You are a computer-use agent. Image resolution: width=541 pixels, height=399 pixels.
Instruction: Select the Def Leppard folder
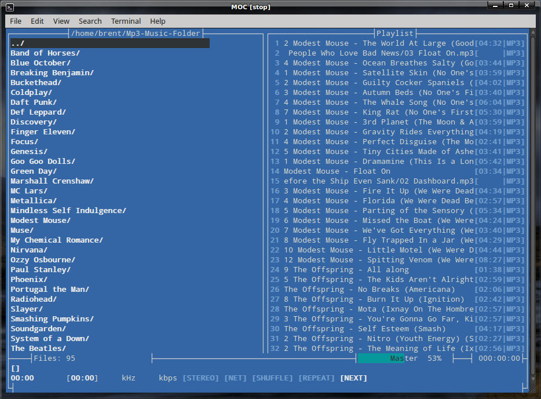point(38,112)
